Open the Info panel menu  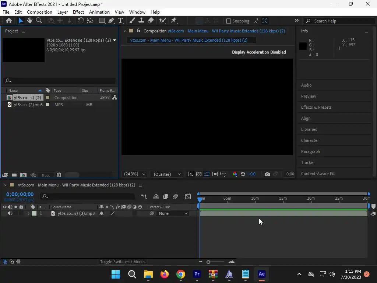pyautogui.click(x=367, y=31)
